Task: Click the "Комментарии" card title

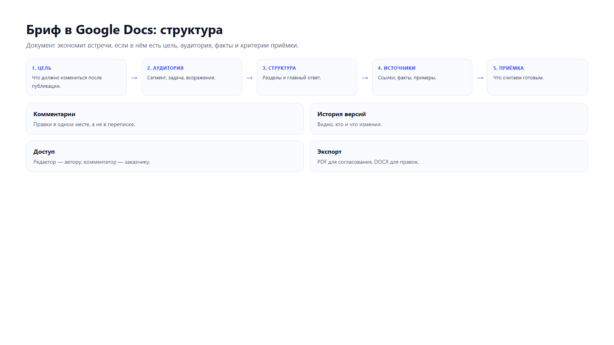Action: 54,114
